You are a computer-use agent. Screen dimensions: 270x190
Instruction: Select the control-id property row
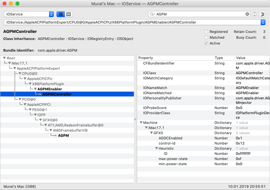click(x=203, y=143)
